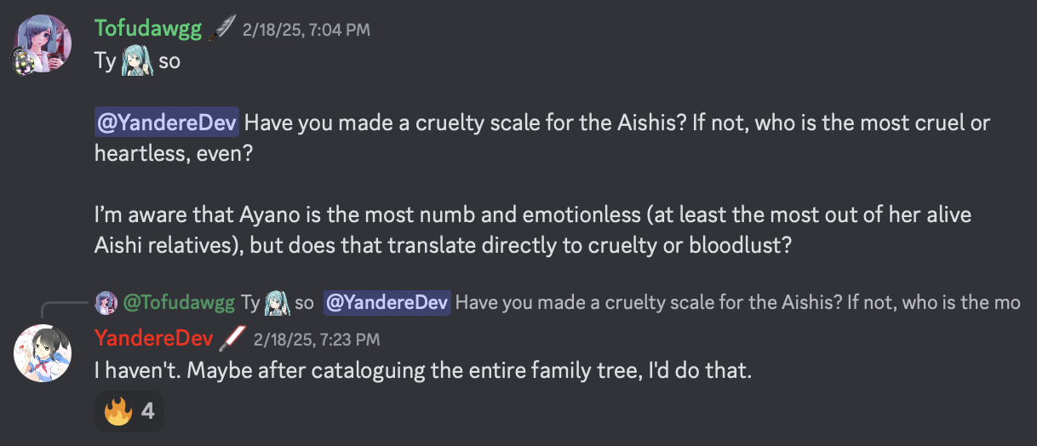
Task: Click the knife role icon beside YandereDev's name
Action: click(232, 339)
